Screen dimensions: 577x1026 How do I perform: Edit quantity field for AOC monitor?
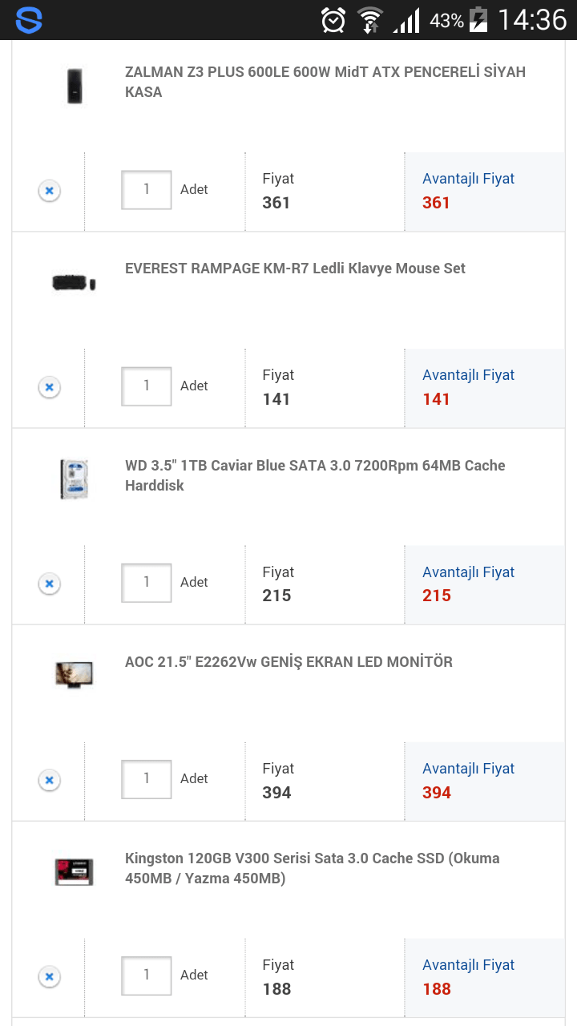click(x=147, y=779)
